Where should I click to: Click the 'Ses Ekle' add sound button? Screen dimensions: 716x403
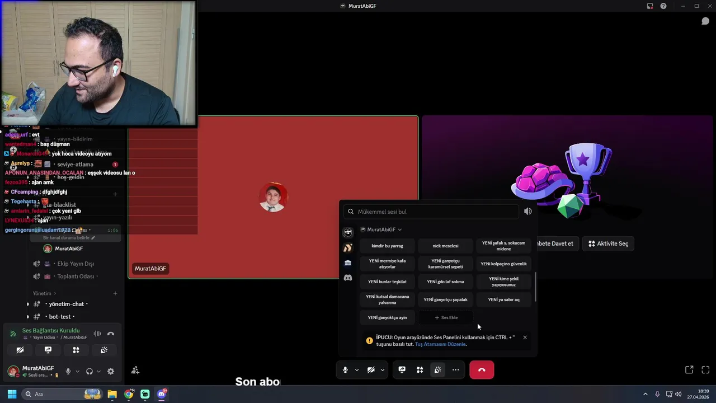tap(445, 317)
